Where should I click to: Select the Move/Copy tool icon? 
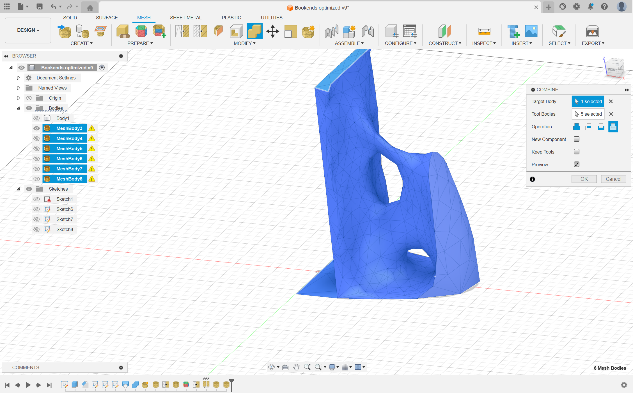pos(272,31)
